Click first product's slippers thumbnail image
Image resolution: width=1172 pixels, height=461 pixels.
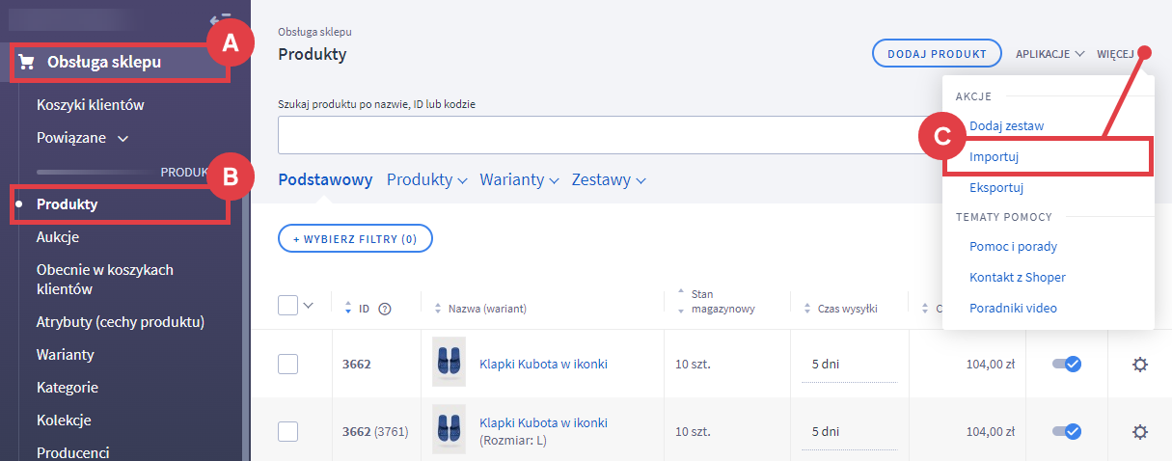tap(449, 363)
